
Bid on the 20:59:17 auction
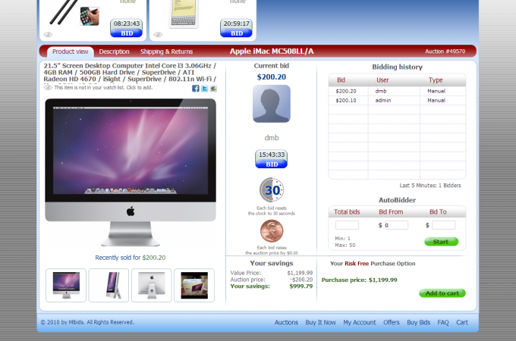pos(237,33)
